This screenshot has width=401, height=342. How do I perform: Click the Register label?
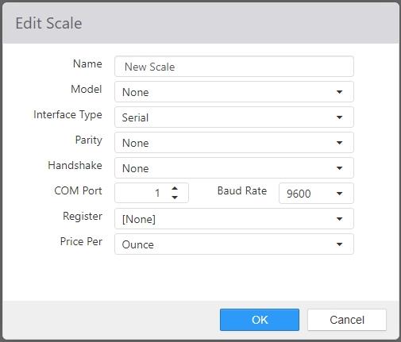click(83, 217)
